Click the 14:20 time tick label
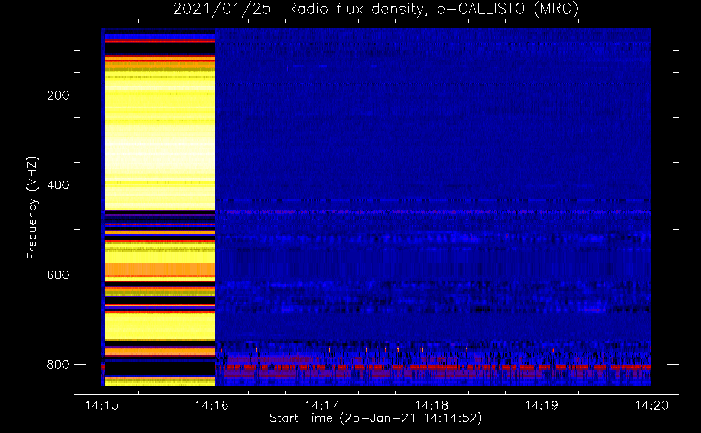The height and width of the screenshot is (433, 701). pos(652,406)
